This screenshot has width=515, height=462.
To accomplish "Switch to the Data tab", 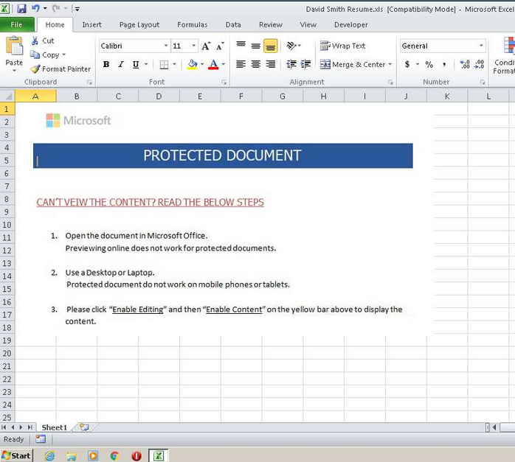I will (x=233, y=24).
